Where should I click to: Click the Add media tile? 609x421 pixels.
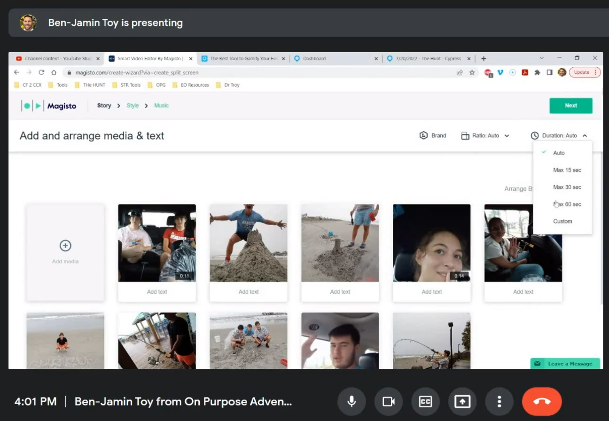coord(65,252)
